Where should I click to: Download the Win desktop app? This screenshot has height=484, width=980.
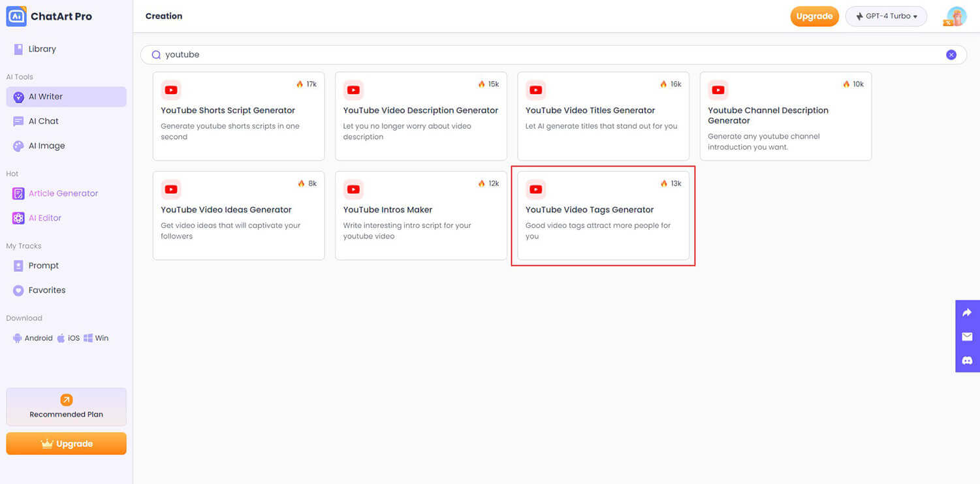pyautogui.click(x=96, y=338)
